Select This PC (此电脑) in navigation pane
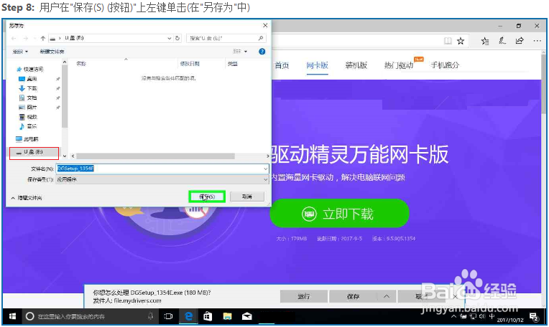 click(27, 139)
